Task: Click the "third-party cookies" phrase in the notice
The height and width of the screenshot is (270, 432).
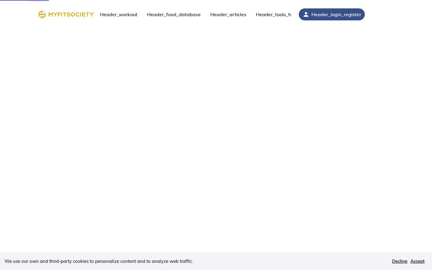Action: pos(69,261)
